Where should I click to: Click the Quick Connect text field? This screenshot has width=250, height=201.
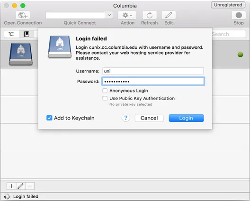point(76,15)
